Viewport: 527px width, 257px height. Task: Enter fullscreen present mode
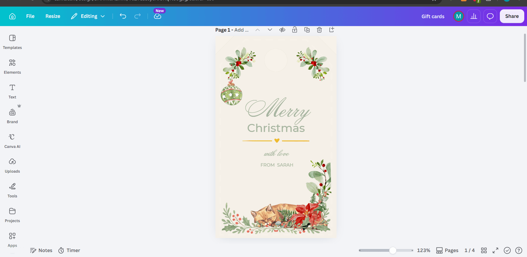tap(495, 250)
